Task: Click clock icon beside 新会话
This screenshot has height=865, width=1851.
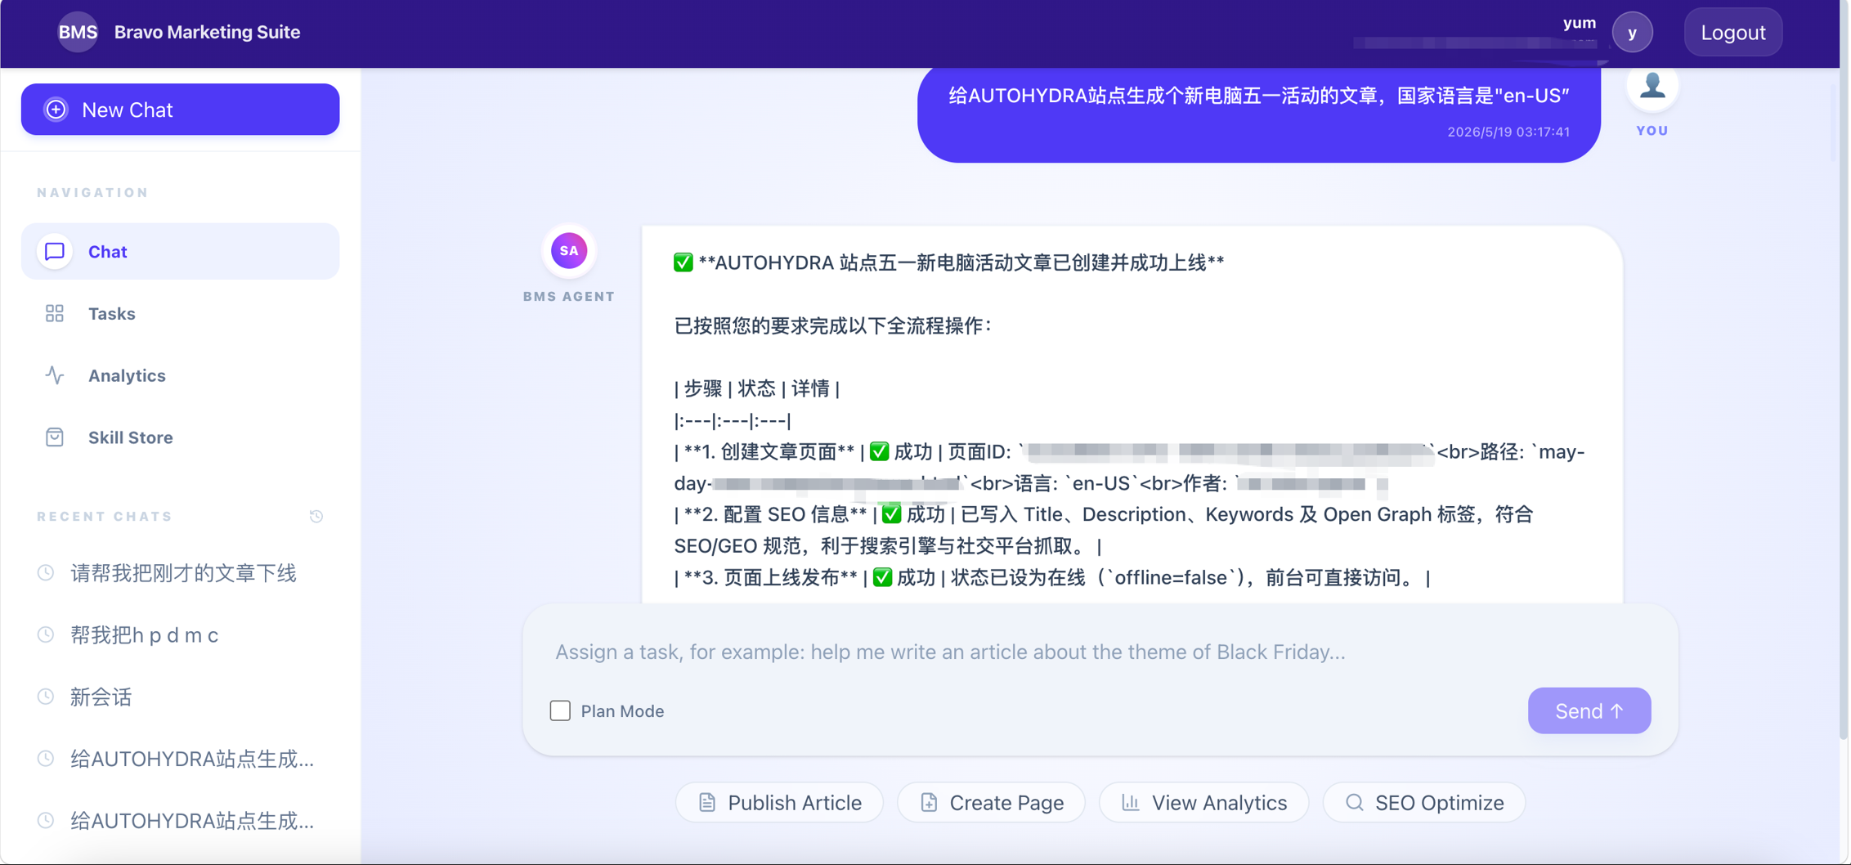Action: coord(46,697)
